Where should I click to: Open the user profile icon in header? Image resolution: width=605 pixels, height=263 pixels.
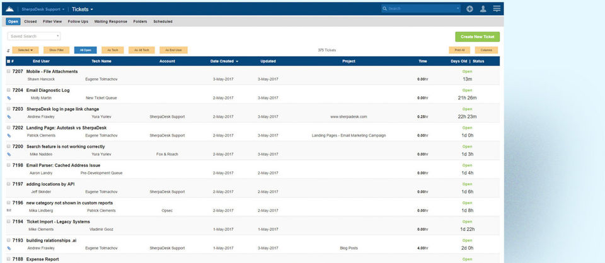pyautogui.click(x=483, y=9)
